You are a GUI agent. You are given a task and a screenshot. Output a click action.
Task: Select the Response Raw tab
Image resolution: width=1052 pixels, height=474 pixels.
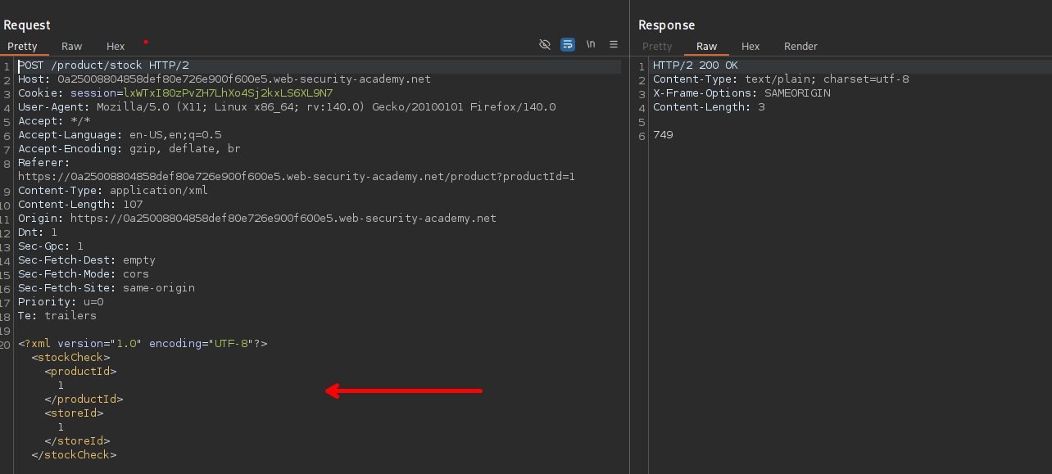click(x=706, y=47)
